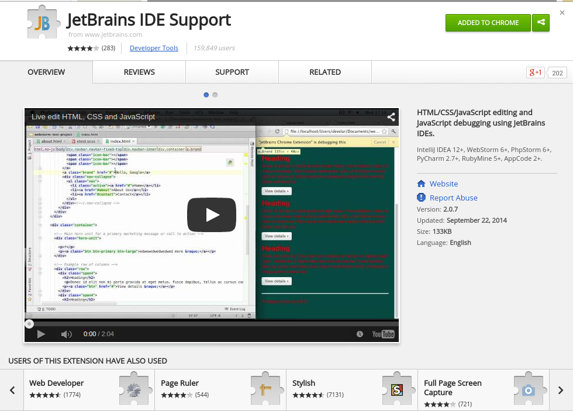This screenshot has width=573, height=411.
Task: Click the 0:00 / 2:04 time display
Action: coord(99,334)
